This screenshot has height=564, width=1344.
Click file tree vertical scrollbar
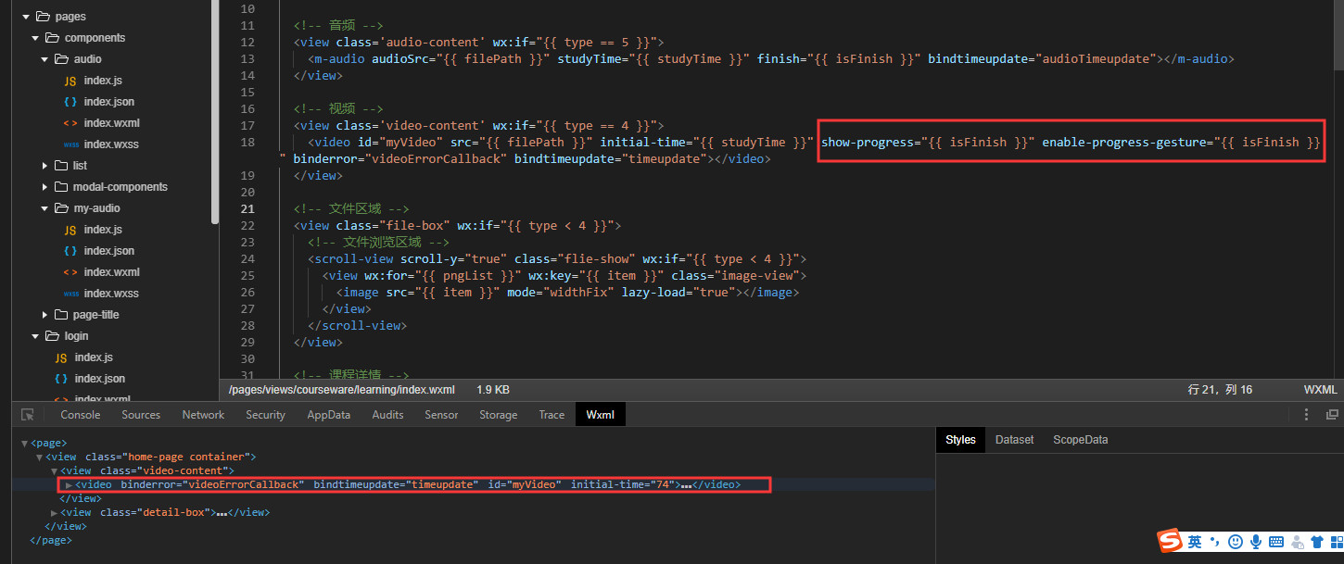pos(215,111)
